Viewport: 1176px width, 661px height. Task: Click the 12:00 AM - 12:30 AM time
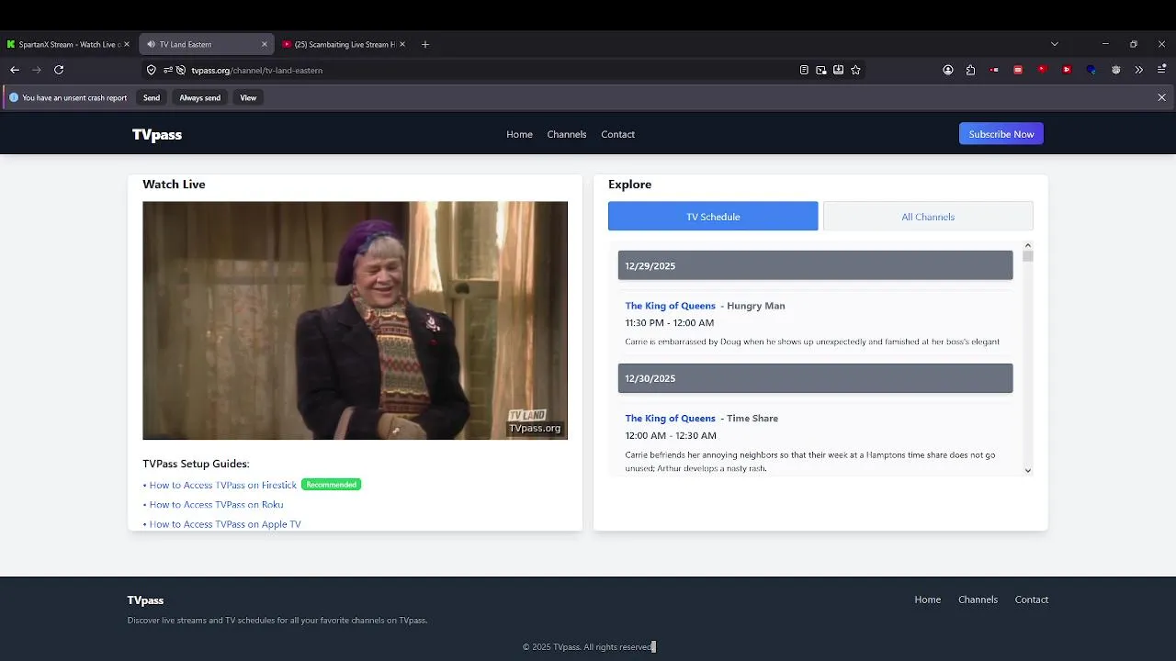(x=671, y=436)
